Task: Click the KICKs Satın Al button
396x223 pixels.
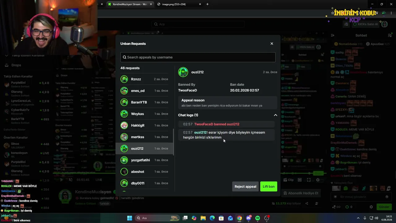Action: point(365,24)
